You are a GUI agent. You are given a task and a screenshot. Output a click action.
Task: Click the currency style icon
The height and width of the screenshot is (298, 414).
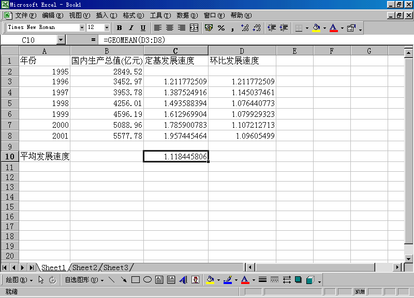(x=209, y=28)
